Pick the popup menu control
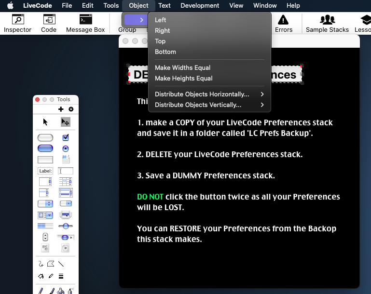This screenshot has width=371, height=294. [66, 214]
